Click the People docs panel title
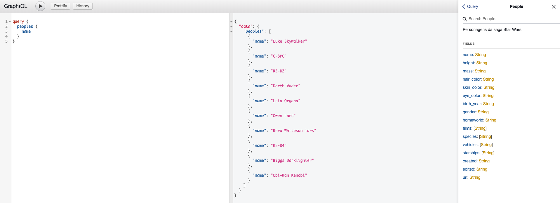The height and width of the screenshot is (203, 560). (516, 6)
